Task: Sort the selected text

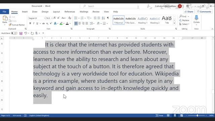Action: coord(103,18)
